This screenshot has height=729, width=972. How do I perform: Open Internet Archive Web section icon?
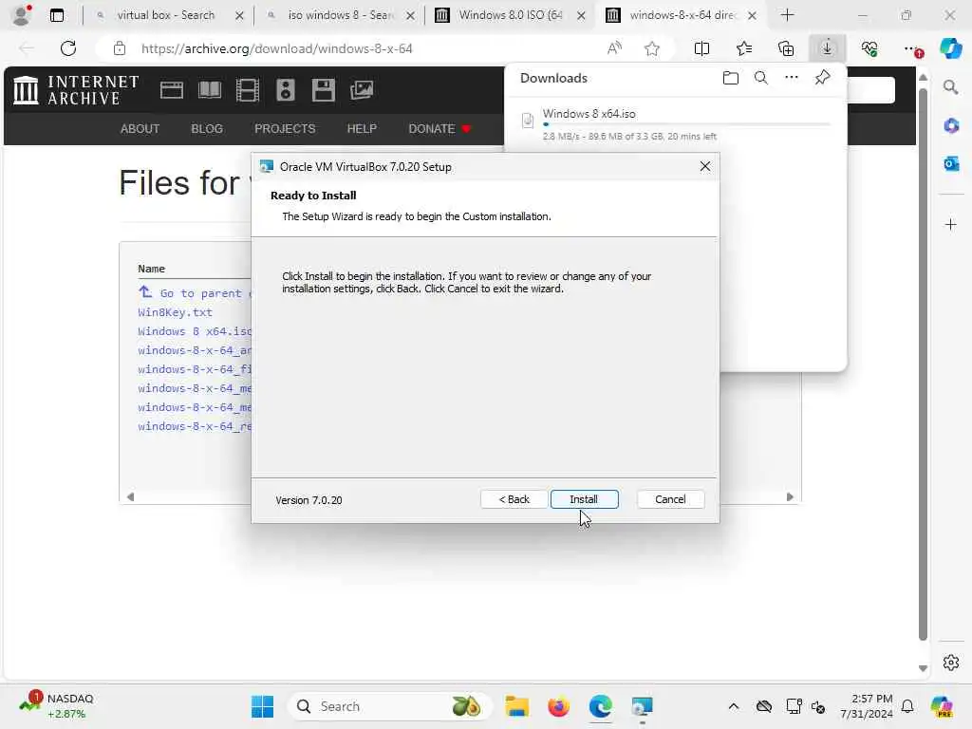tap(172, 90)
